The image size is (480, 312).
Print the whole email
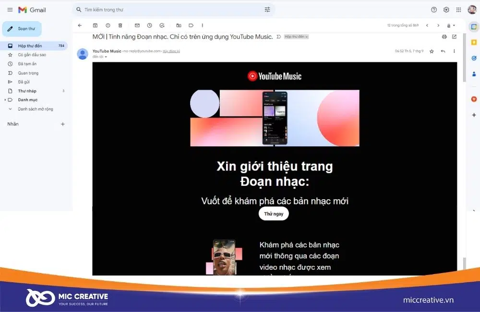(444, 37)
